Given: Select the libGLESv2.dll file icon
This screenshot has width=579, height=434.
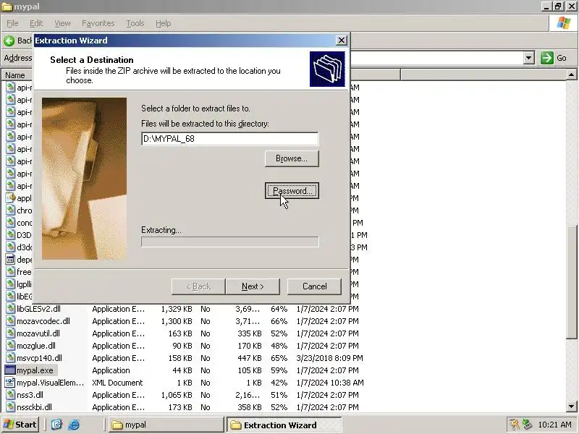Looking at the screenshot, I should [10, 309].
